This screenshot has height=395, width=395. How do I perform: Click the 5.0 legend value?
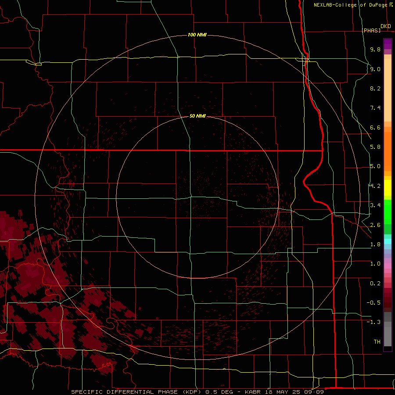375,166
